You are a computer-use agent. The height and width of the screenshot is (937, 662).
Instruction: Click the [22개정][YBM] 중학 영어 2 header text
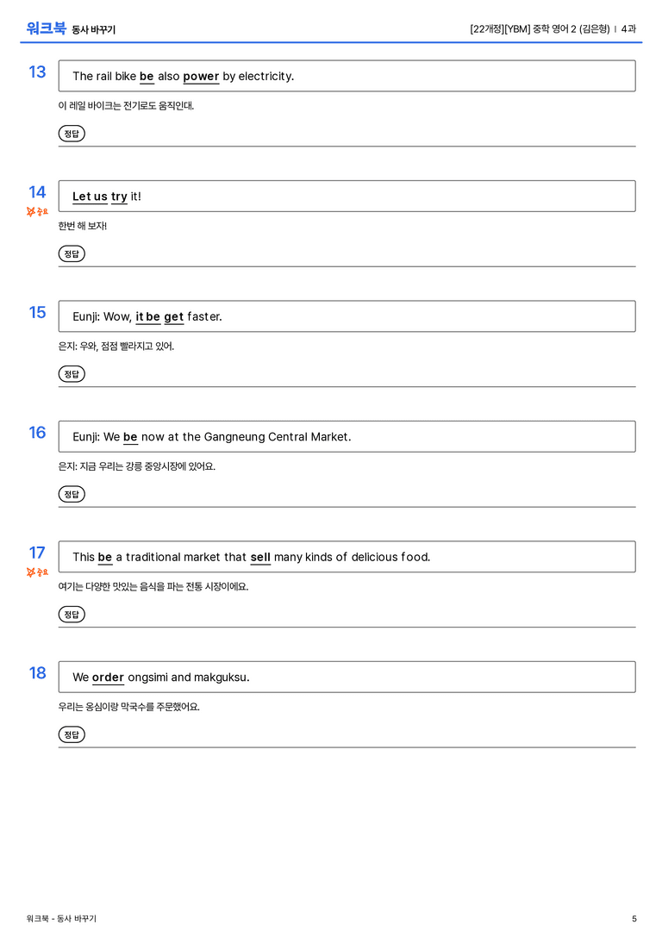[540, 28]
